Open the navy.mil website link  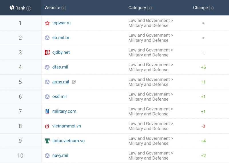click(60, 156)
